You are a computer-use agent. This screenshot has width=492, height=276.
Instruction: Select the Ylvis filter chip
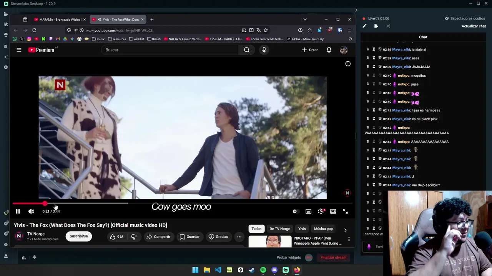(302, 229)
